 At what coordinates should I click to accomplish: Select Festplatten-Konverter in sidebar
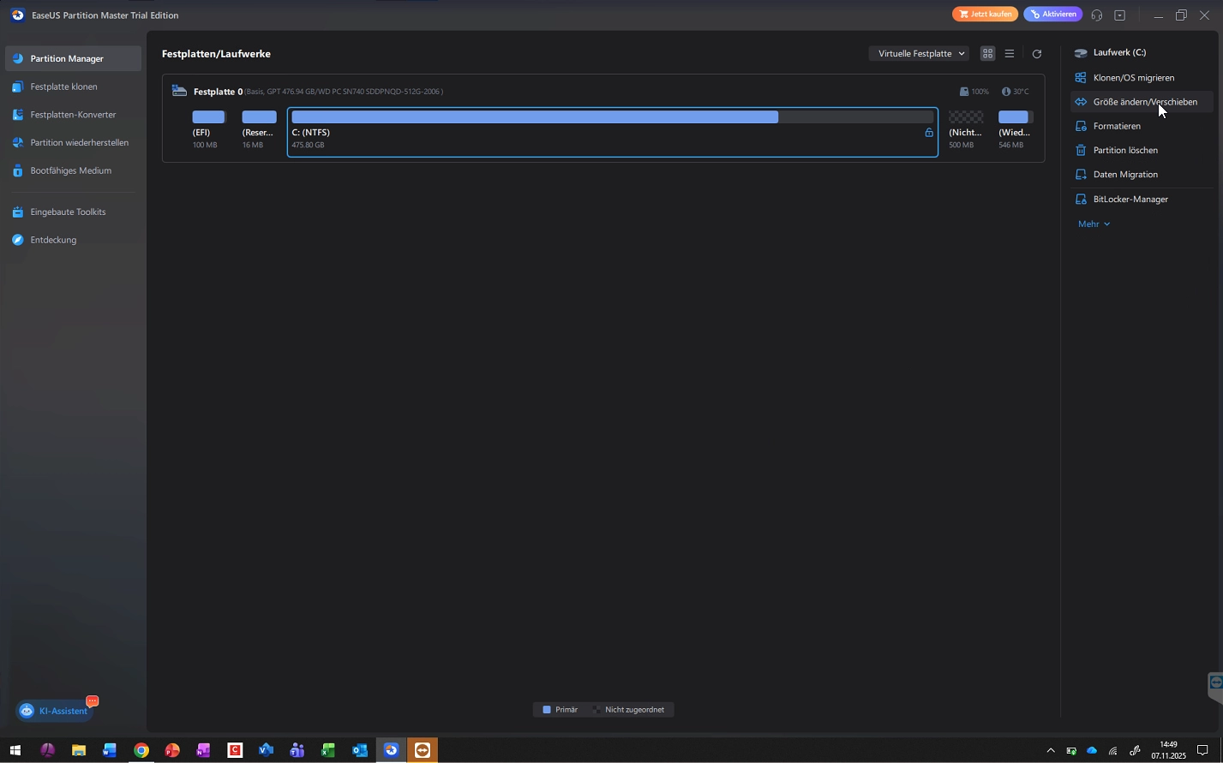click(x=73, y=115)
